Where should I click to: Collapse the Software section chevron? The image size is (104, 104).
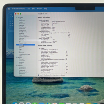click(16, 65)
